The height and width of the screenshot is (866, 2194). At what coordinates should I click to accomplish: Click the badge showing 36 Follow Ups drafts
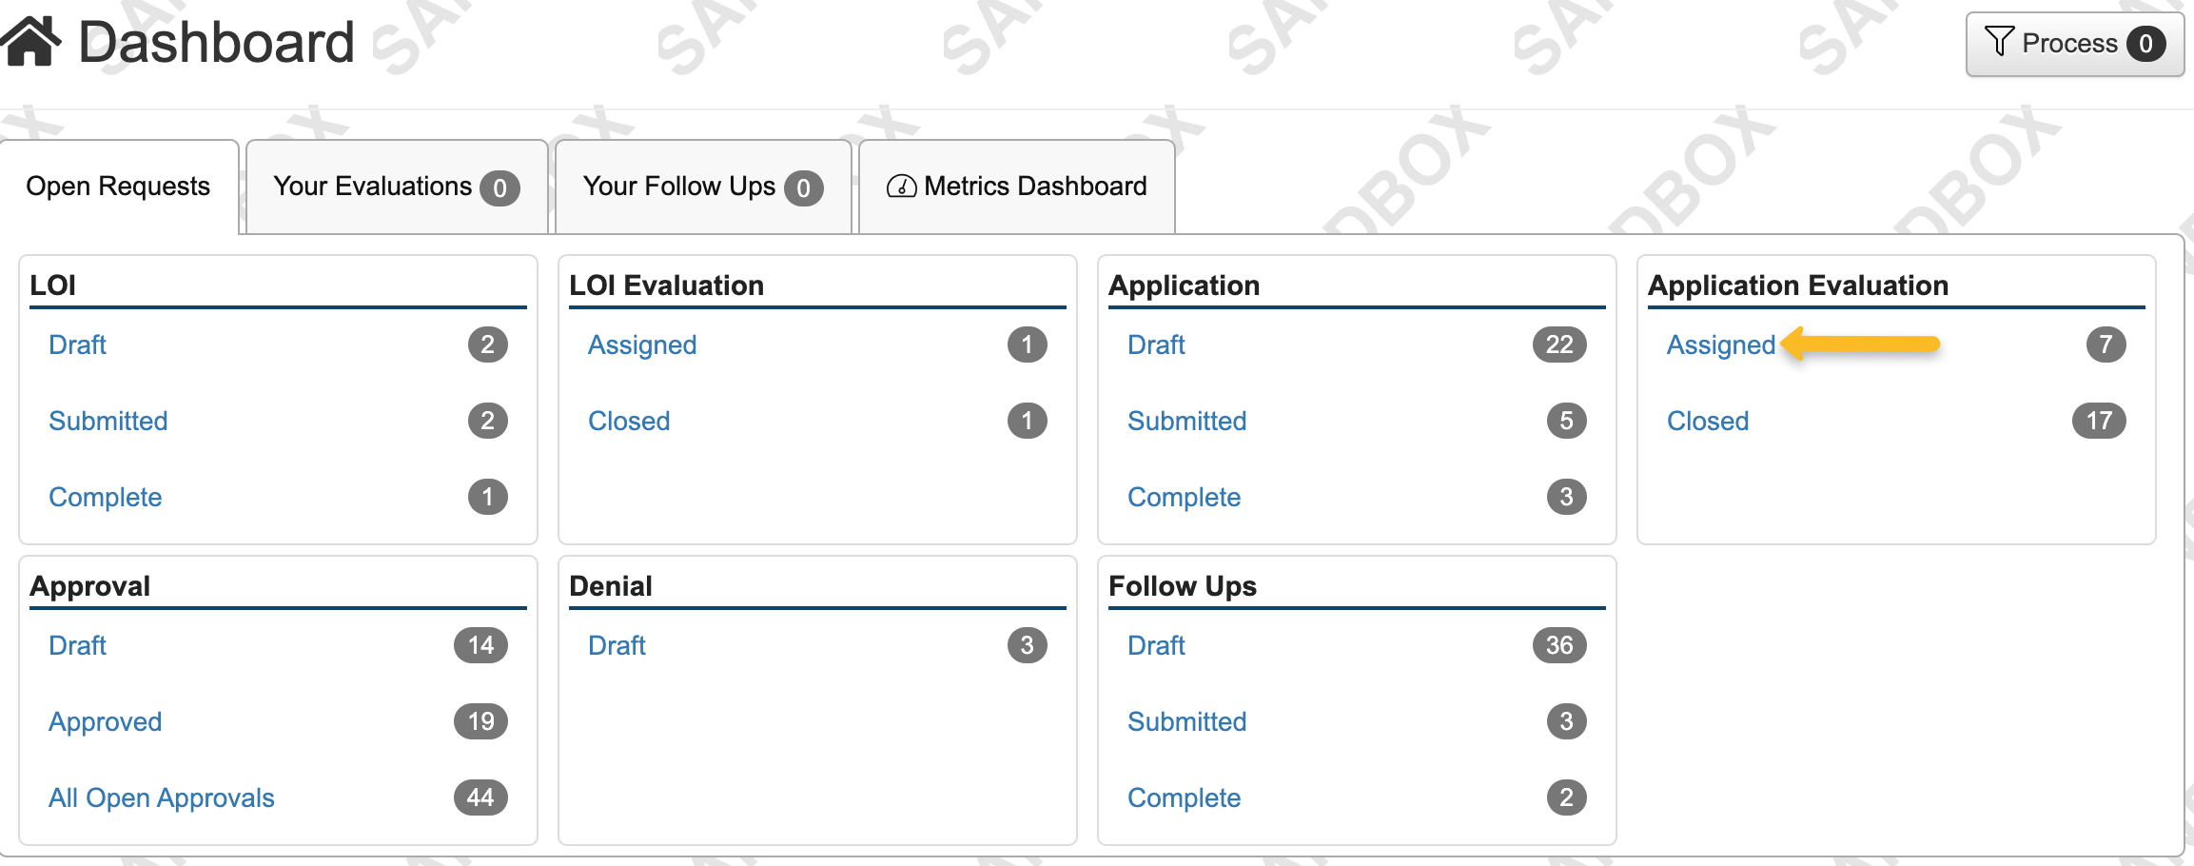1557,645
